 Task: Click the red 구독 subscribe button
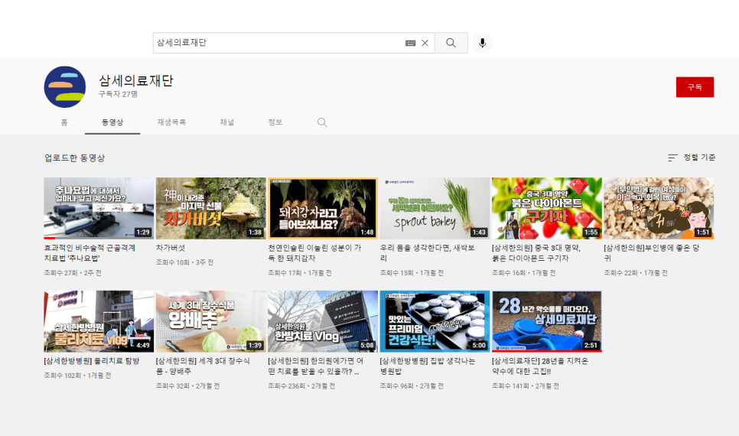pos(695,87)
